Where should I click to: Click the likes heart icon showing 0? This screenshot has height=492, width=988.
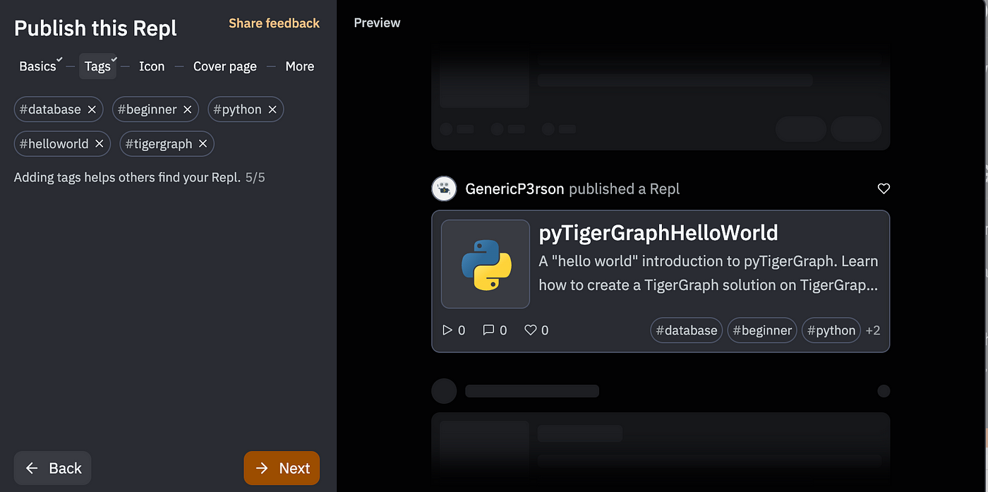531,330
